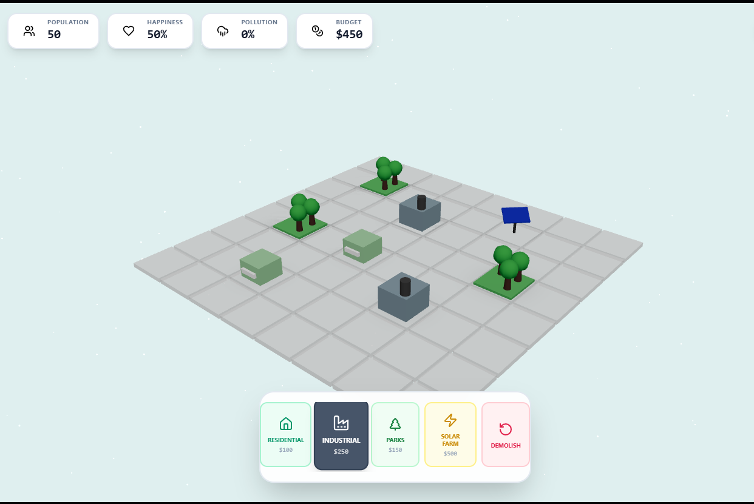Pick the Solar Farm lightning icon
The height and width of the screenshot is (504, 754).
450,420
